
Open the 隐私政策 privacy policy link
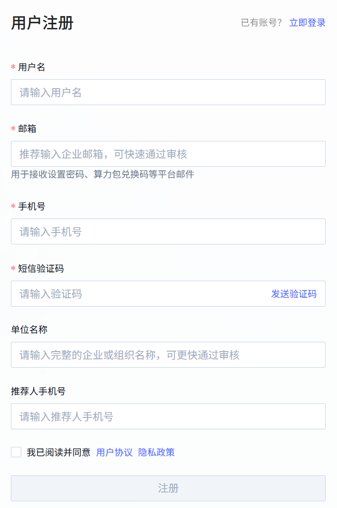(x=156, y=453)
